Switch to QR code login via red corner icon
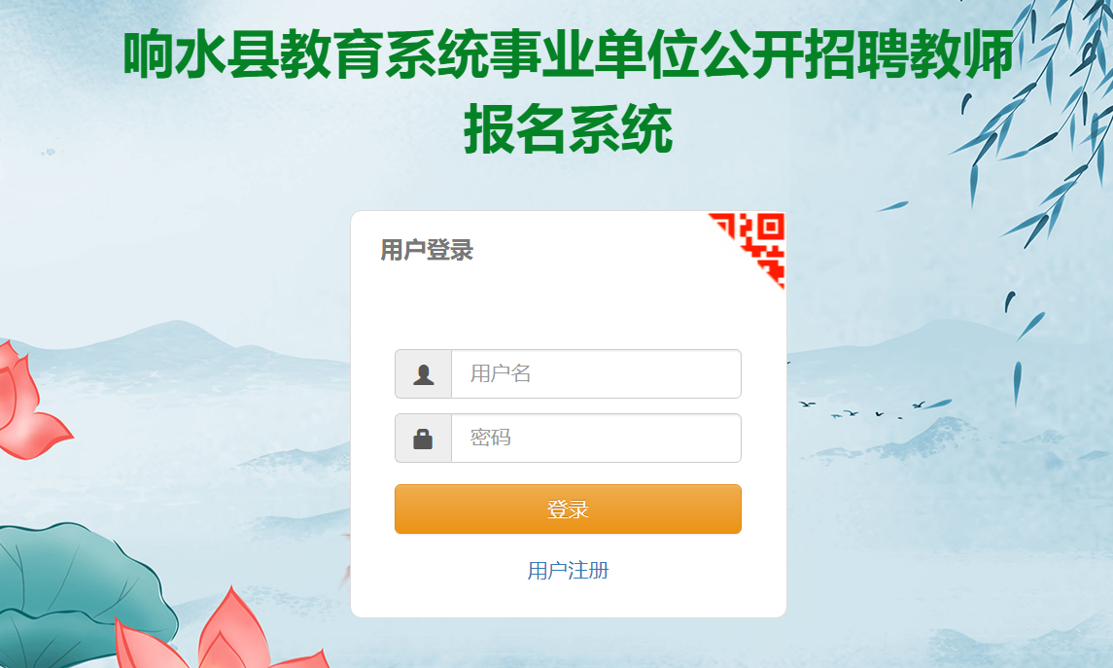This screenshot has width=1113, height=668. point(755,241)
